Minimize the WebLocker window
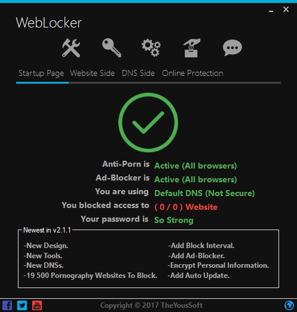The width and height of the screenshot is (297, 312). click(271, 10)
